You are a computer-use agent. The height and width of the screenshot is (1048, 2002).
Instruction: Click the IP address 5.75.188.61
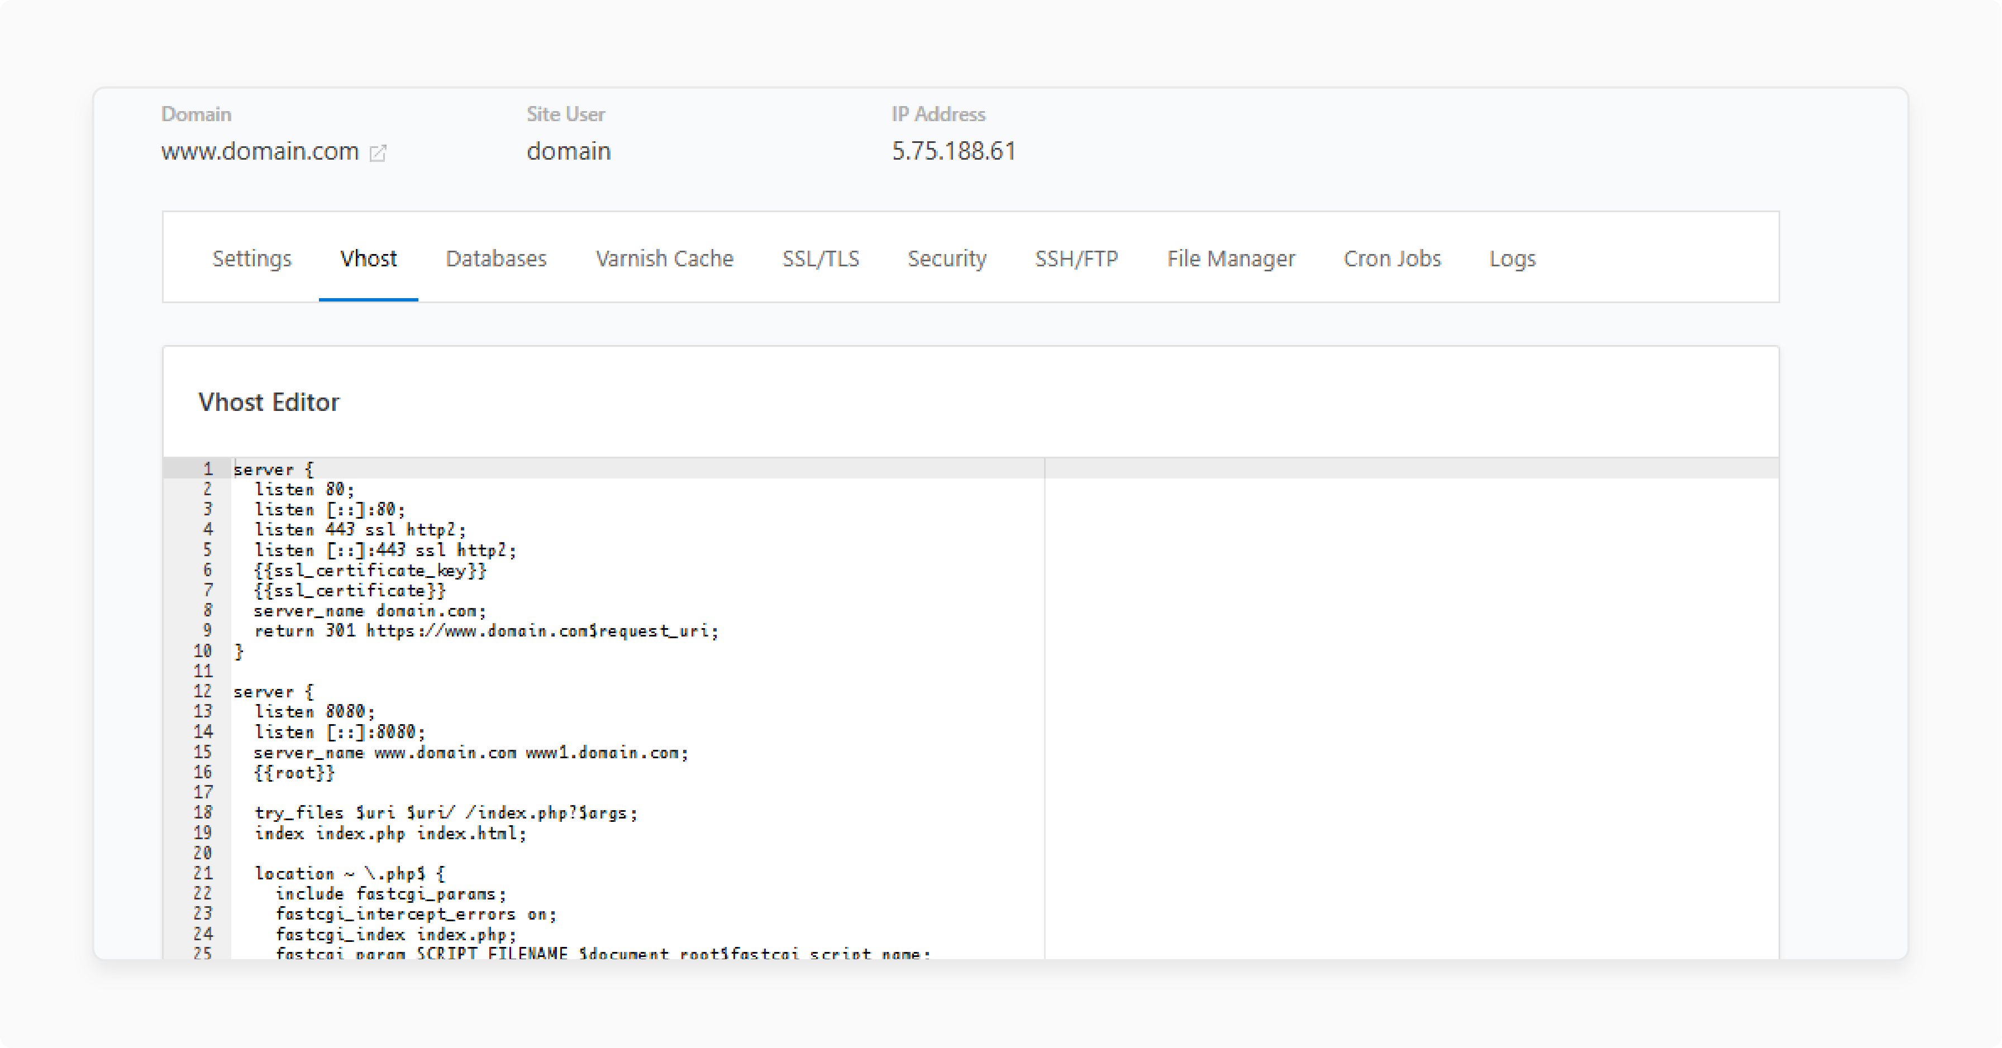pyautogui.click(x=954, y=151)
